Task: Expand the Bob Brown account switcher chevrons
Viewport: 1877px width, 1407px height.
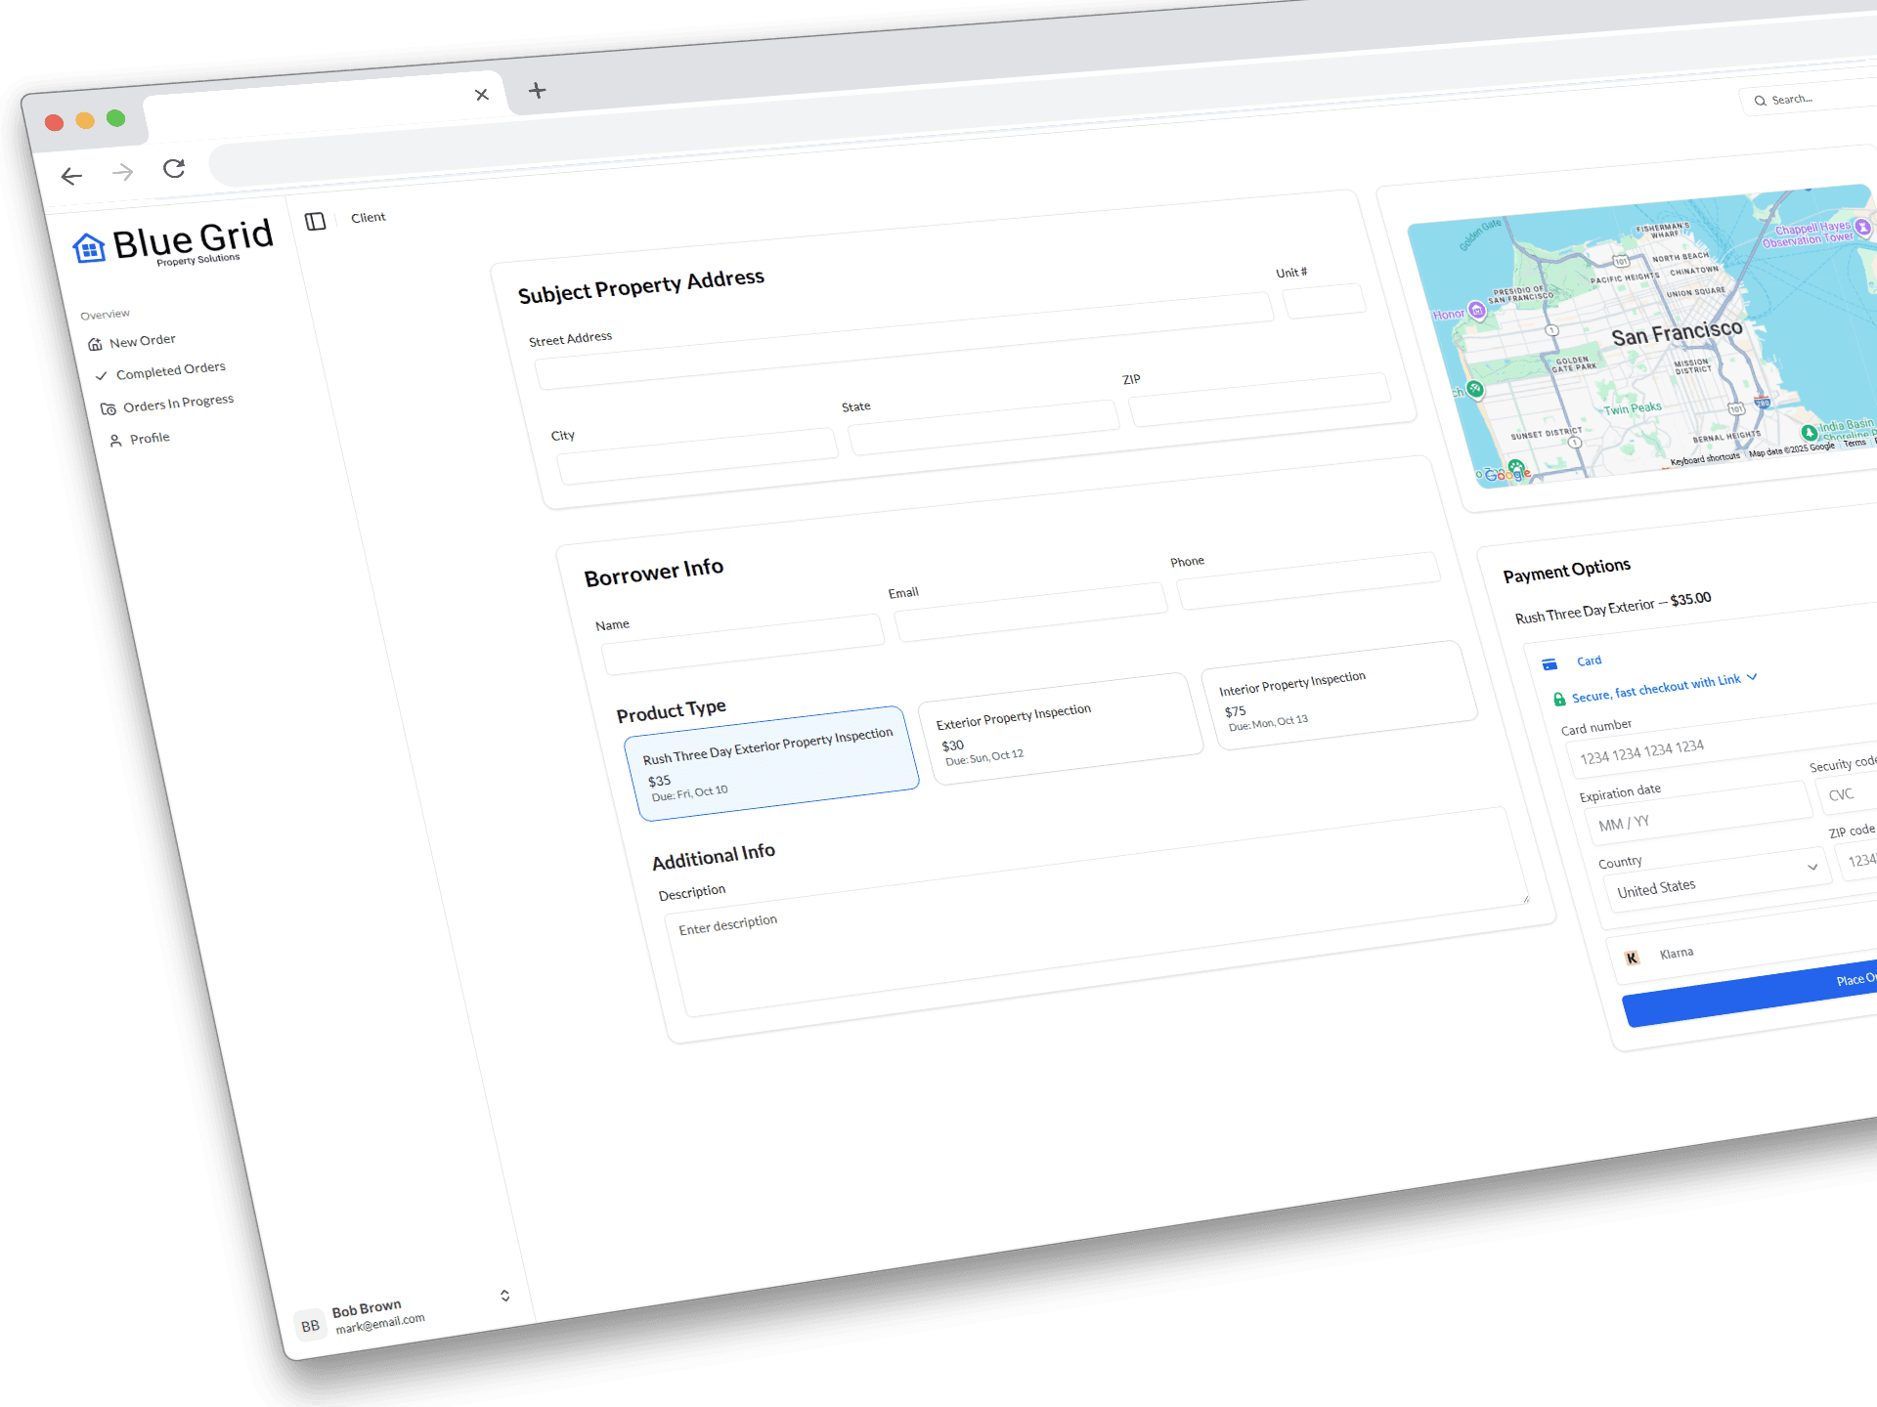Action: point(504,1296)
